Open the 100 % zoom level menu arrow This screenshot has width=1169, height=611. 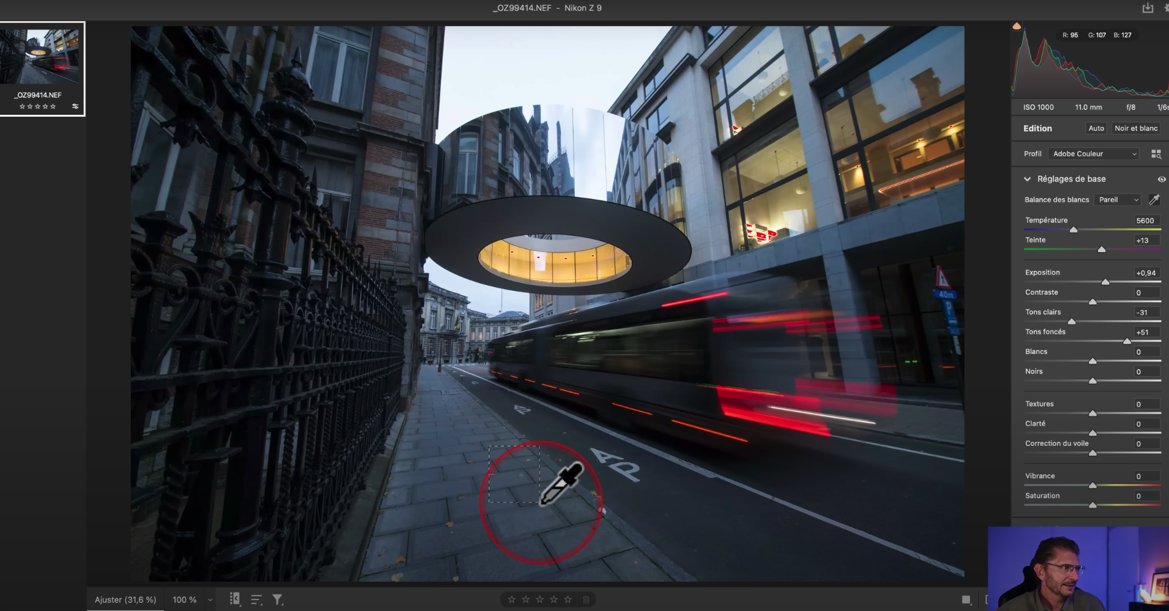pos(210,600)
